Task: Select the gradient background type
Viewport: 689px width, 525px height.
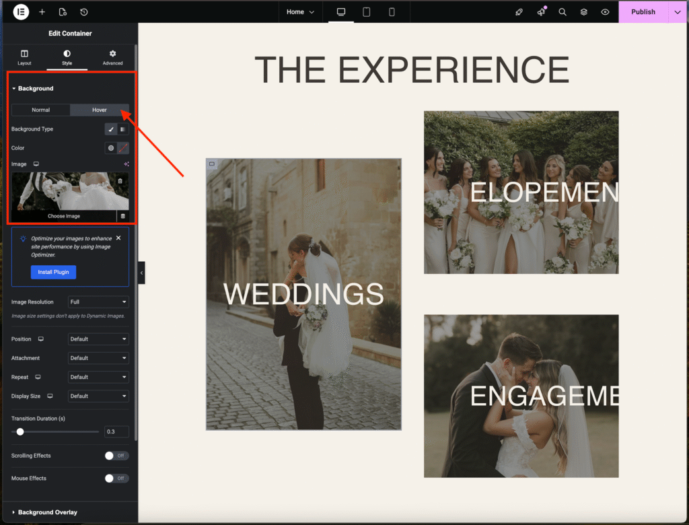Action: click(123, 129)
